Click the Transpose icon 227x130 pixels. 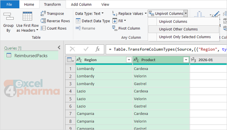pos(43,13)
